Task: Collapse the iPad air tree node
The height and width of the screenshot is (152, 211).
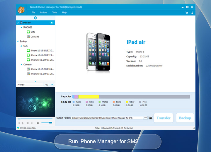Action: (x=18, y=23)
